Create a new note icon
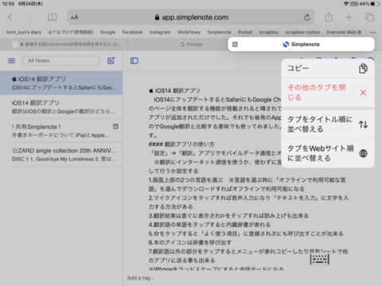 point(111,60)
